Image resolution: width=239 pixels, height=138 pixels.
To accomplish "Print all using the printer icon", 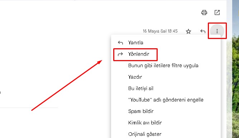I will [x=204, y=13].
